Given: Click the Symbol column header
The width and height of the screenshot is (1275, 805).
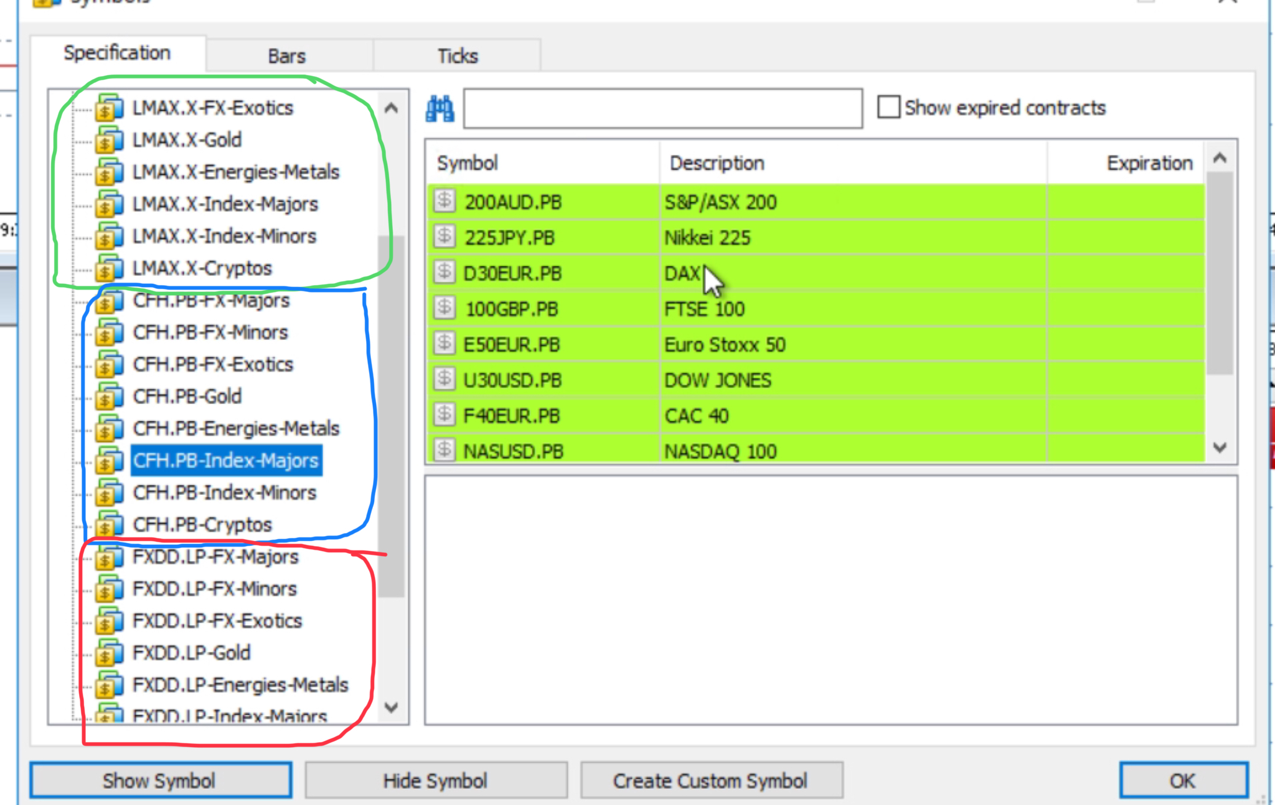Looking at the screenshot, I should coord(543,163).
